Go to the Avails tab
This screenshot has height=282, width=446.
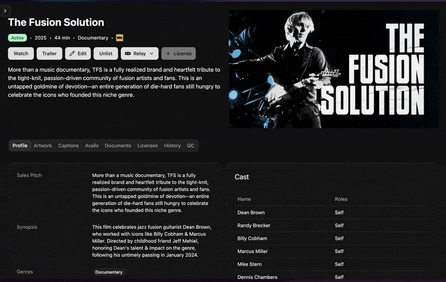(x=91, y=145)
